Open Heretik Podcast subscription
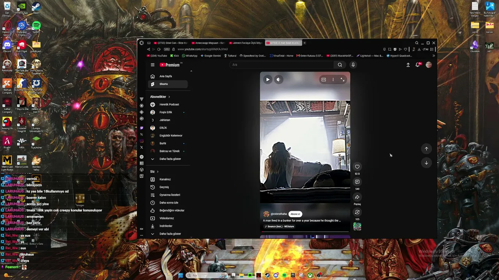499x280 pixels. coord(168,105)
